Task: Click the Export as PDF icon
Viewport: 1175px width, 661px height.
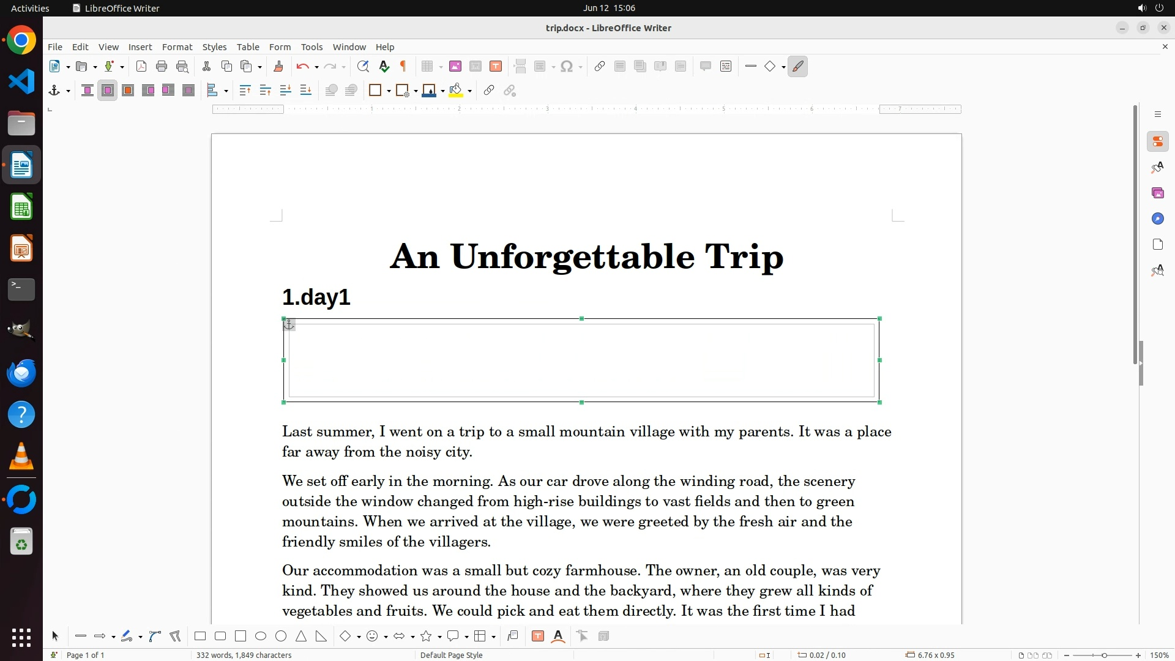Action: pyautogui.click(x=141, y=66)
